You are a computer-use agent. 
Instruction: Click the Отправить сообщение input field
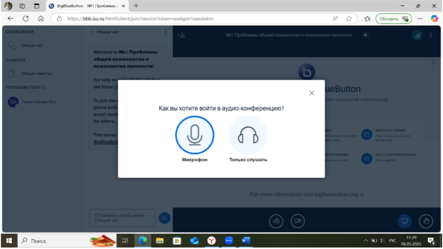coord(122,218)
